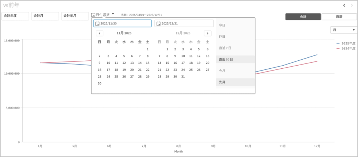Select 直近30日 preset range

point(235,59)
